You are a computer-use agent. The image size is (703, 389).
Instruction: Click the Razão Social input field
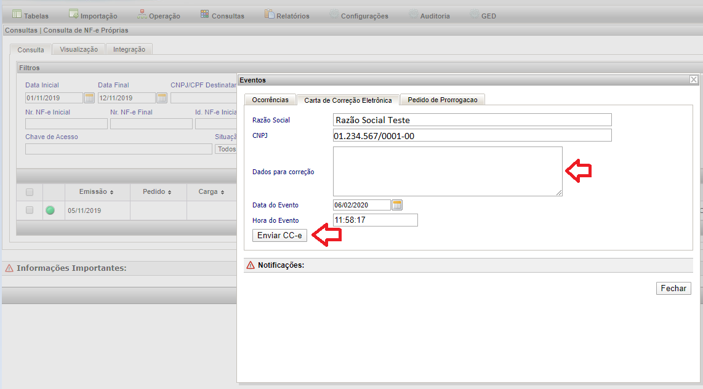tap(472, 119)
